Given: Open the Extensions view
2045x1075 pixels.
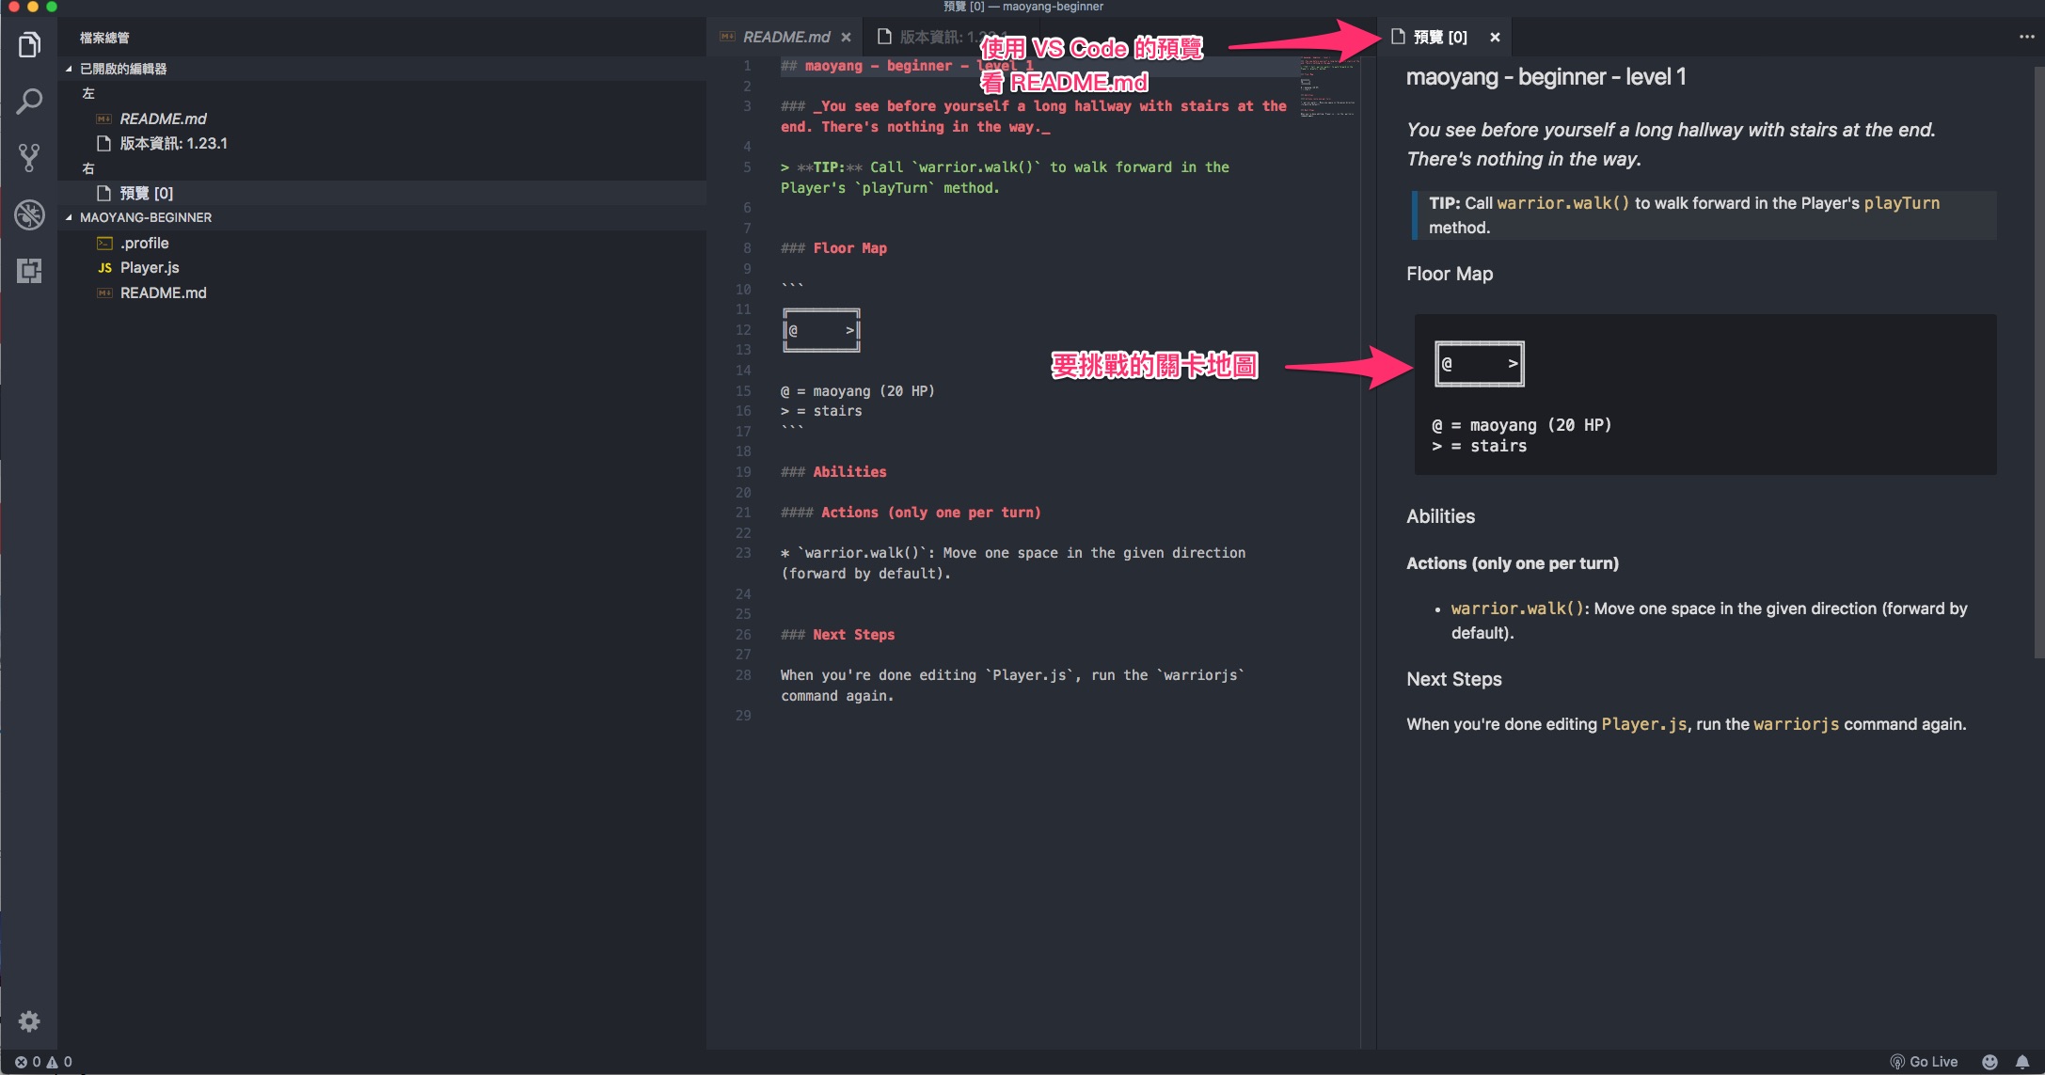Looking at the screenshot, I should point(29,272).
